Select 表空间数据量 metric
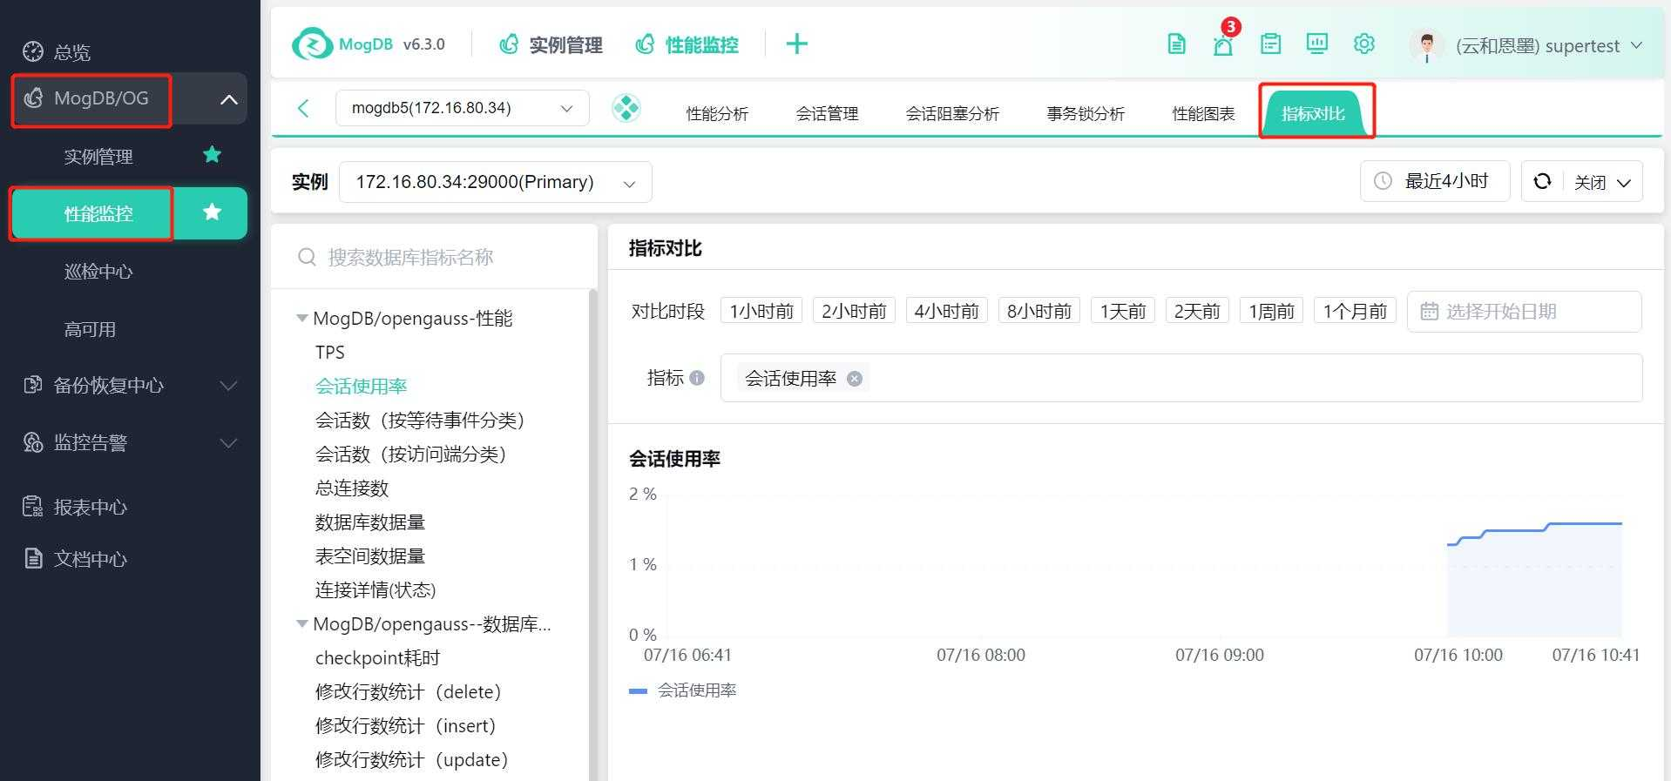The width and height of the screenshot is (1671, 781). coord(370,555)
